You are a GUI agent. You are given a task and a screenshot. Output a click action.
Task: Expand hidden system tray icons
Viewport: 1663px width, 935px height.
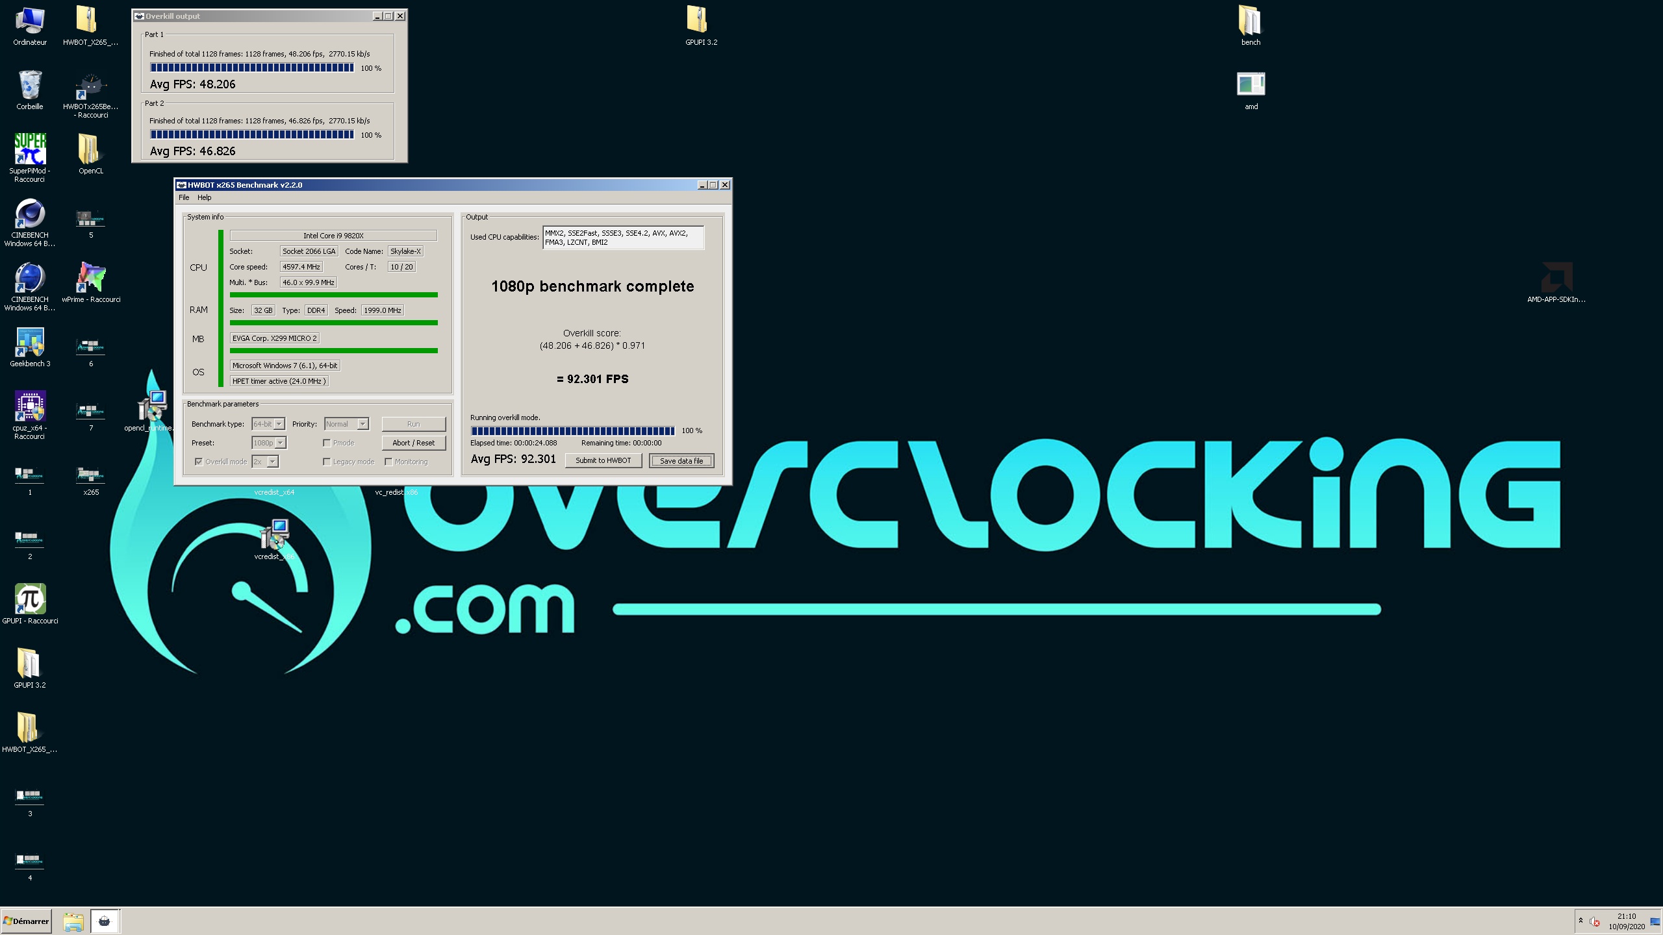pos(1580,921)
